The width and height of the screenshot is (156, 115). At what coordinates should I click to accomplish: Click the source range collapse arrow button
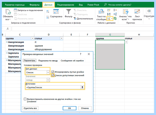point(82,87)
